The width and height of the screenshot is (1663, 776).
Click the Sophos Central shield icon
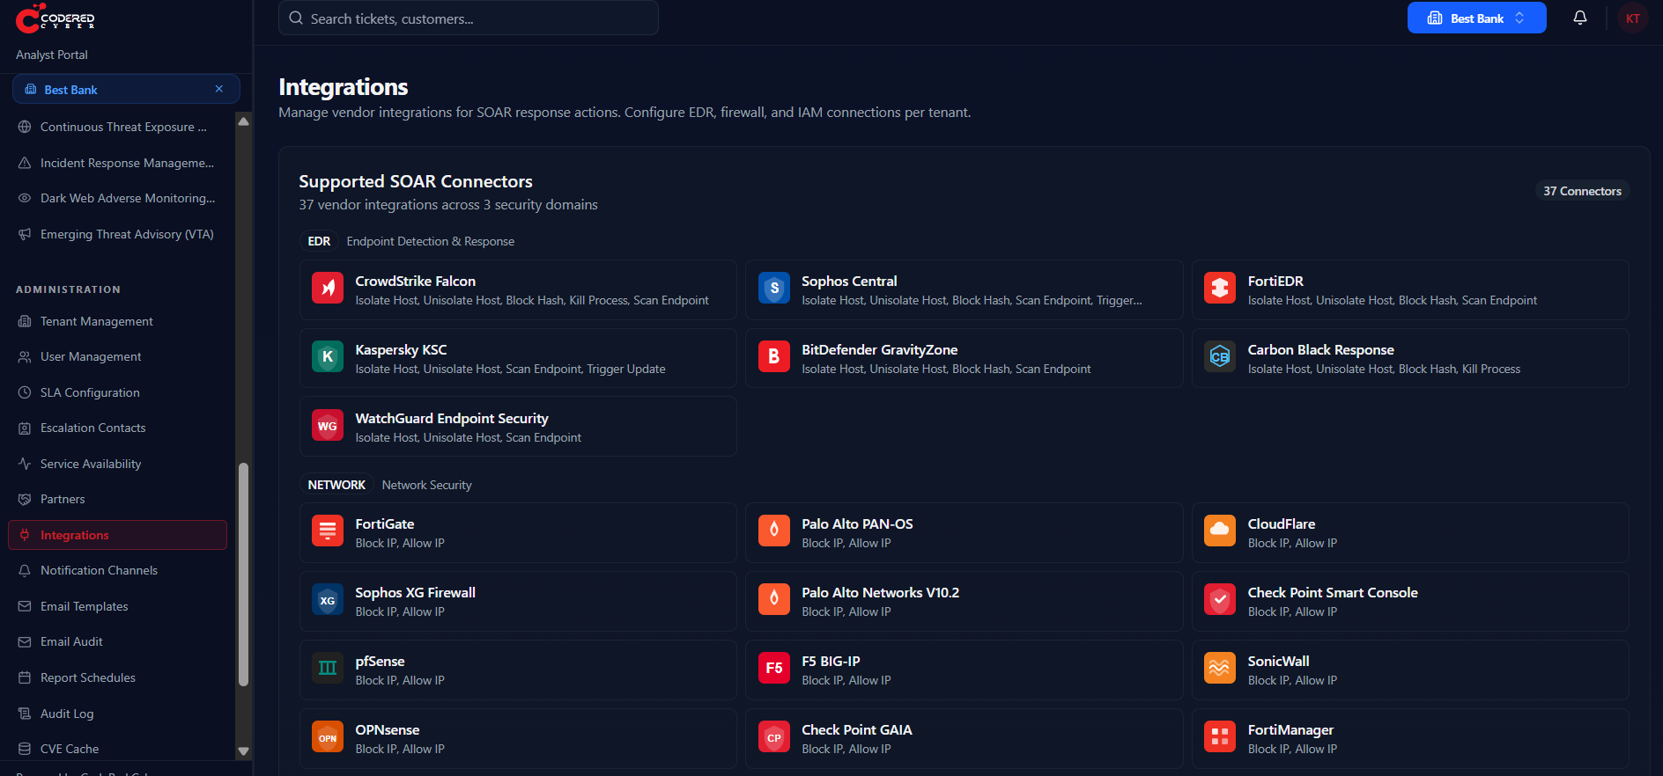(x=774, y=288)
